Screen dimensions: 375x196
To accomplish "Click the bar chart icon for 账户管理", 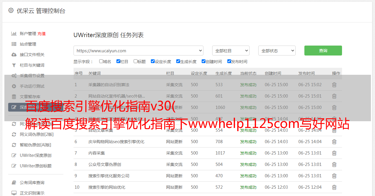I will 14,34.
